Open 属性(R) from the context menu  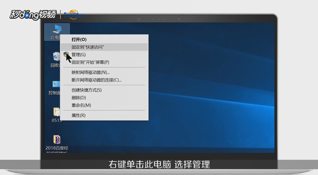104,115
